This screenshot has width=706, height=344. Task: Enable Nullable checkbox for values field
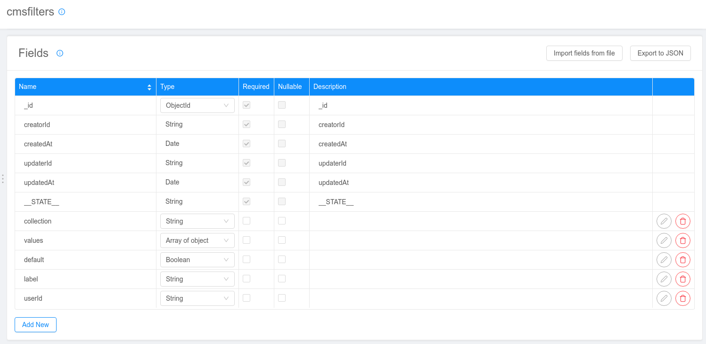pyautogui.click(x=282, y=240)
